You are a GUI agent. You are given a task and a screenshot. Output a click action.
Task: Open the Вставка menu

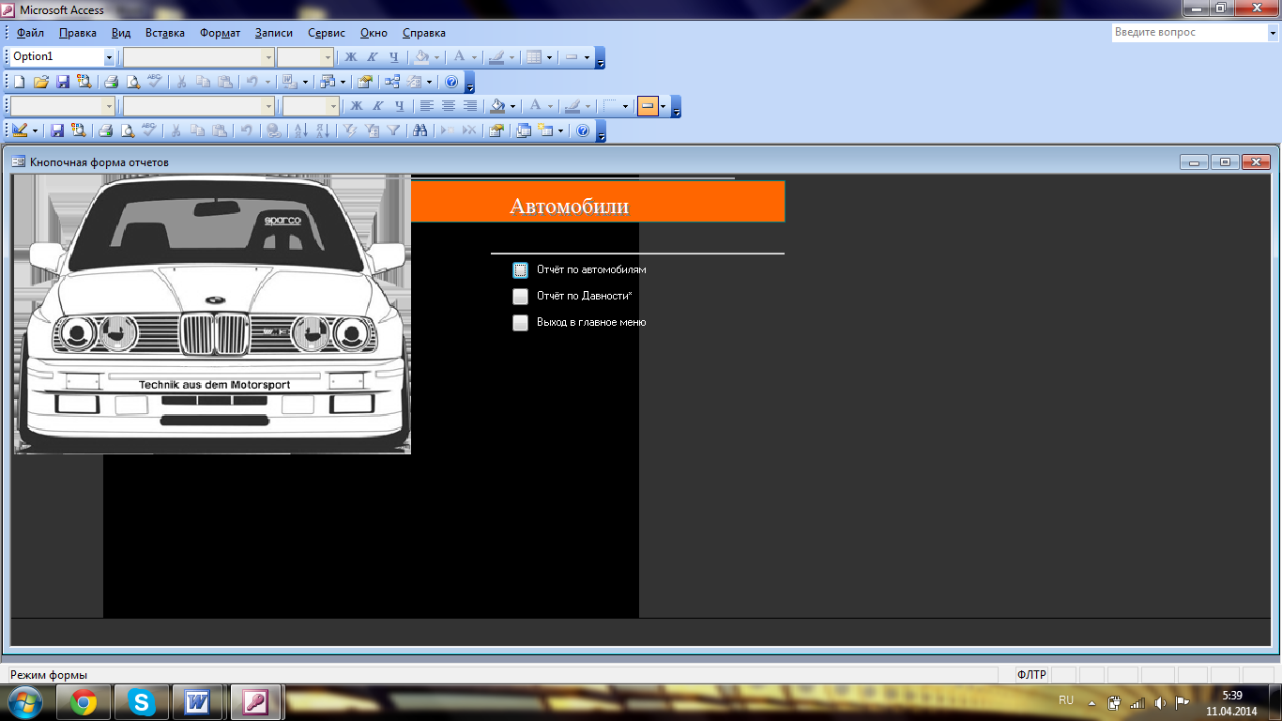click(x=165, y=33)
